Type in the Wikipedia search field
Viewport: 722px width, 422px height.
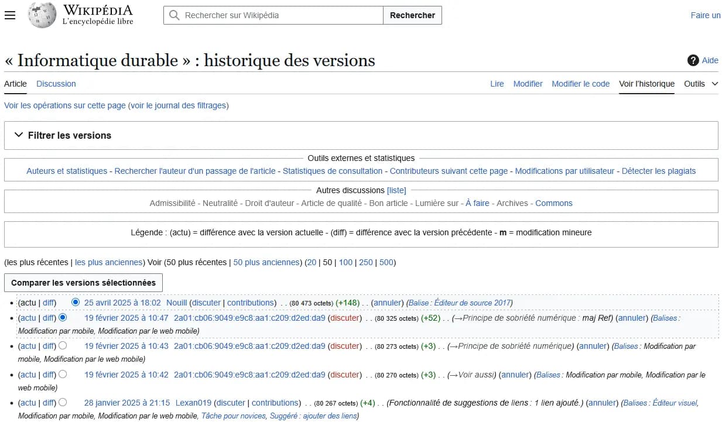281,15
